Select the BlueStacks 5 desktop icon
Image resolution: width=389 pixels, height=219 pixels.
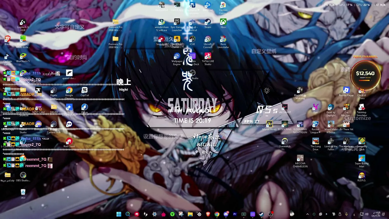tap(23, 58)
